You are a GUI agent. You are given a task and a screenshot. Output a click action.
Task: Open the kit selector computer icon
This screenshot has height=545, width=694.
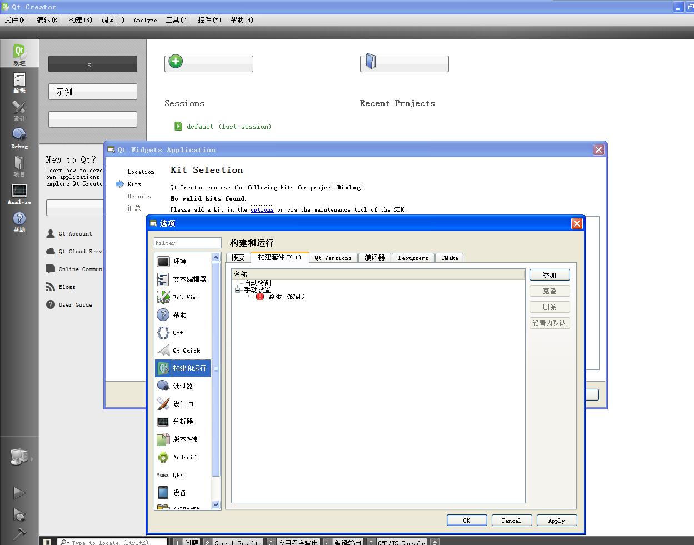(x=19, y=457)
